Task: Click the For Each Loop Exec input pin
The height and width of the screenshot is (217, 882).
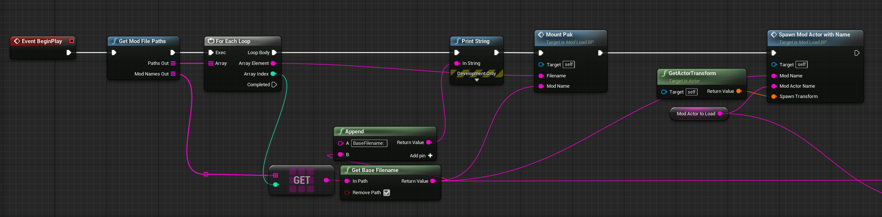Action: [x=211, y=52]
